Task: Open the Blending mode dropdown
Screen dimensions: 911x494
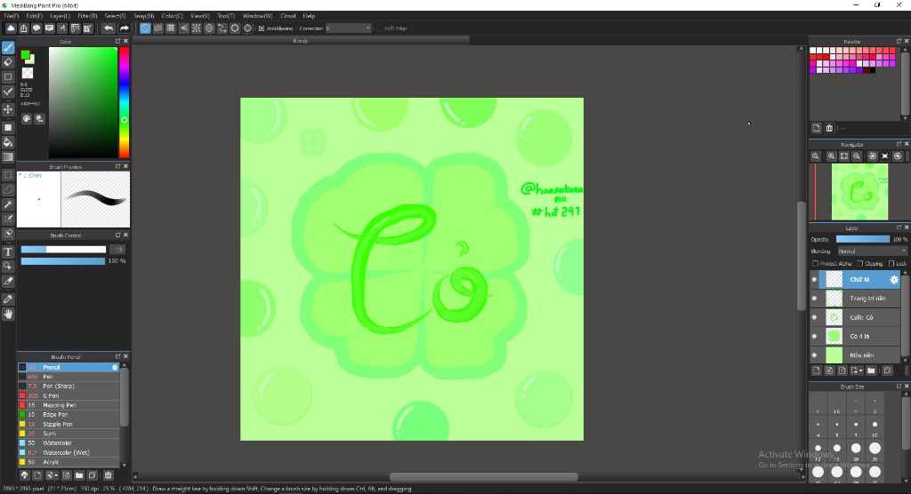Action: [872, 251]
